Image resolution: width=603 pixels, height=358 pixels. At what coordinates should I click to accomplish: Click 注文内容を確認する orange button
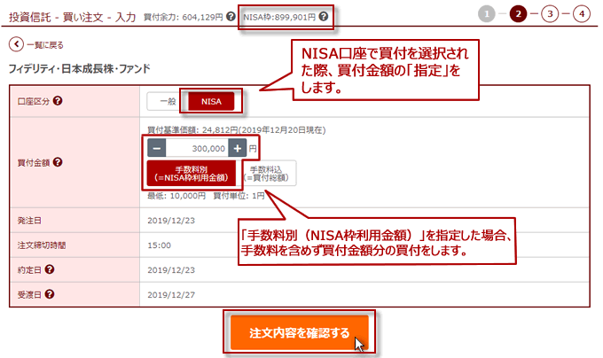pos(299,332)
